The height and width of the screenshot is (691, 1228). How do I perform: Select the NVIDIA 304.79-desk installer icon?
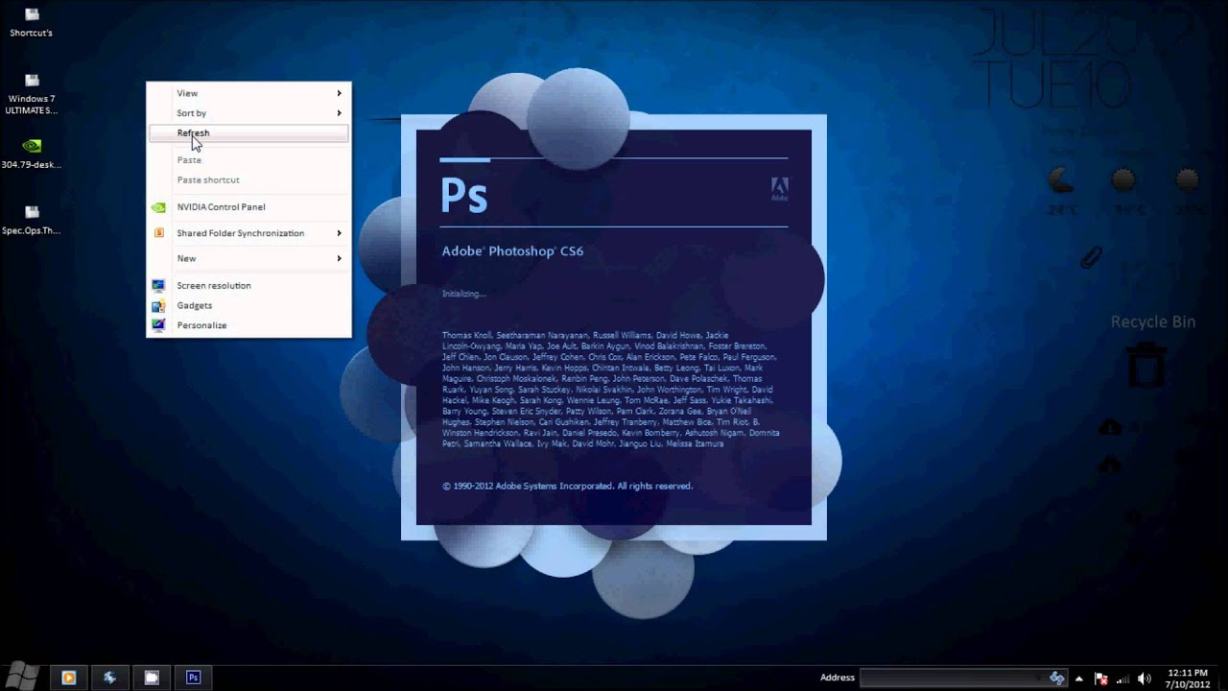tap(31, 154)
